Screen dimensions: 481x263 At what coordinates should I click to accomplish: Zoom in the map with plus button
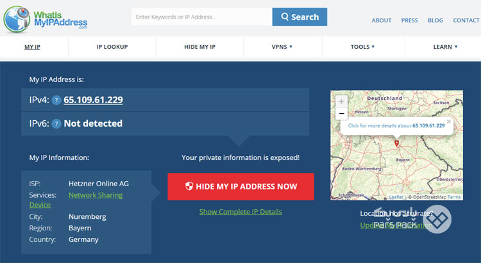click(341, 101)
